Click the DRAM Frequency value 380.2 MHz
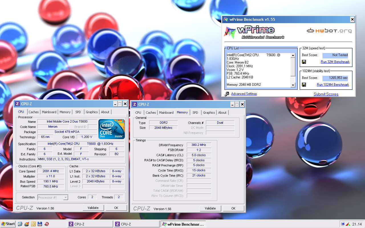 tap(199, 145)
